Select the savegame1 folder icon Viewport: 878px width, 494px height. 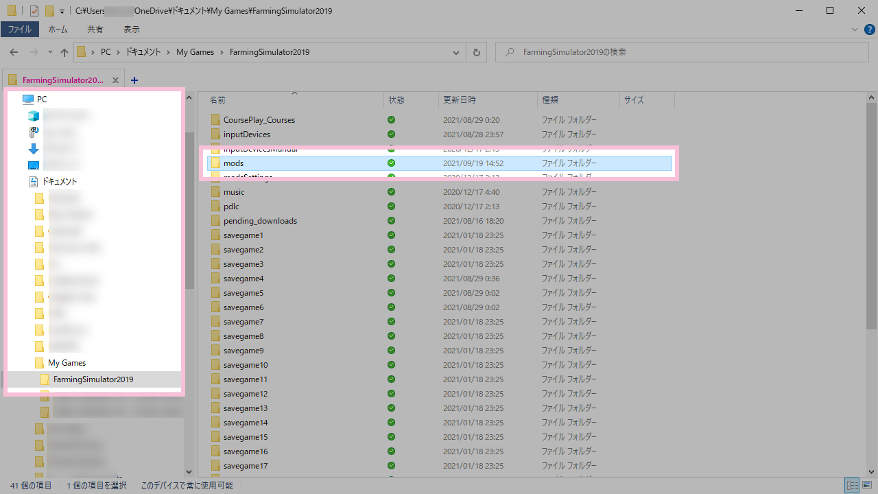(215, 235)
